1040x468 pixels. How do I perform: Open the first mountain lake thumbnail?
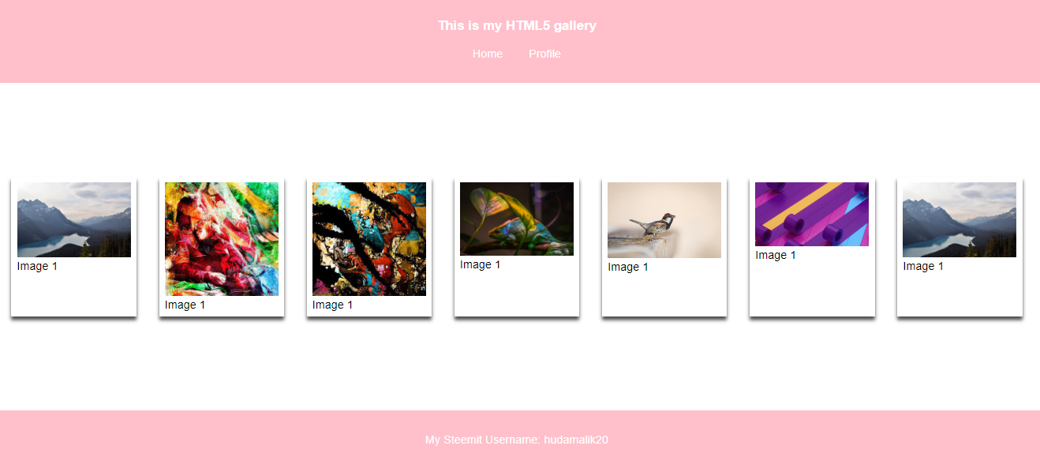(74, 220)
